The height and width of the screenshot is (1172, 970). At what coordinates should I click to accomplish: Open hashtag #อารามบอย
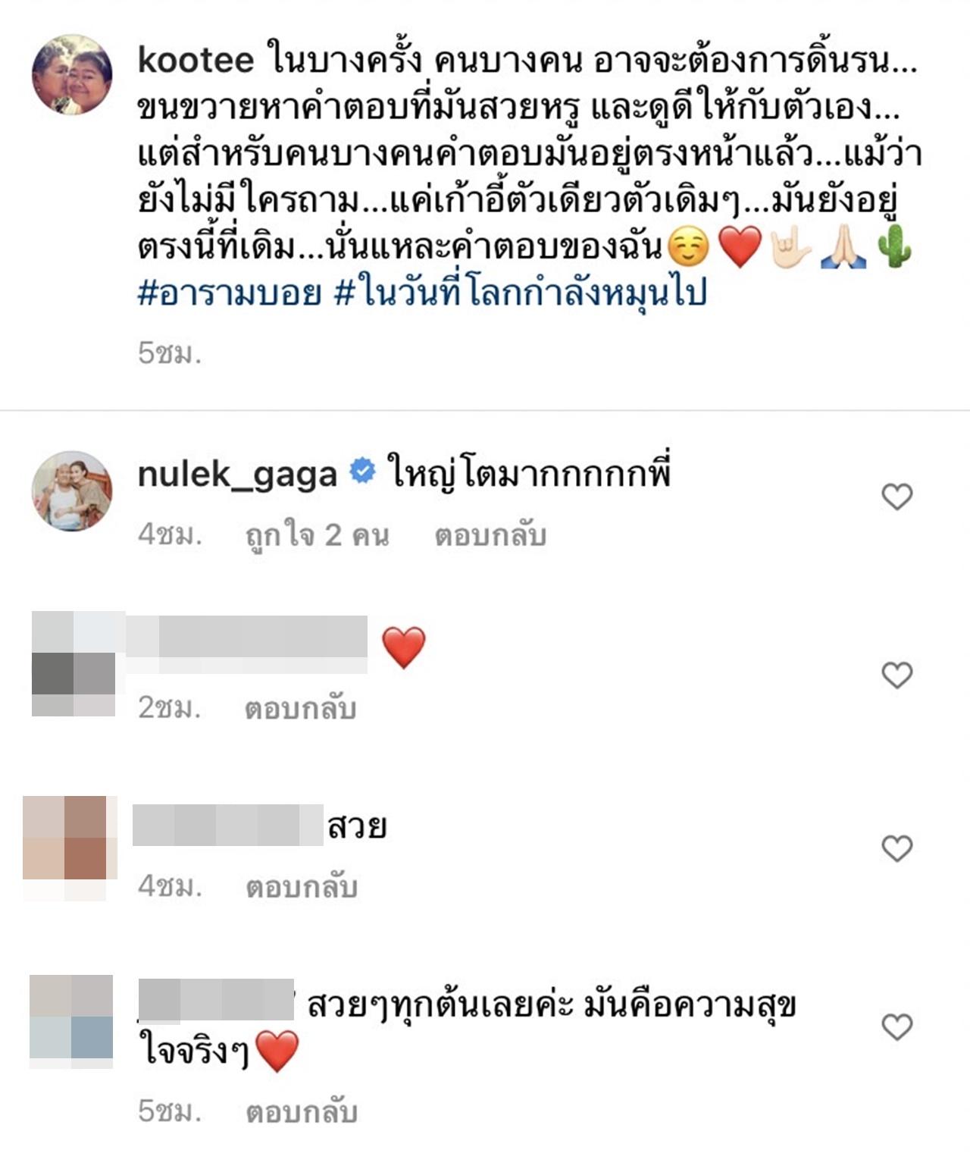pyautogui.click(x=230, y=293)
